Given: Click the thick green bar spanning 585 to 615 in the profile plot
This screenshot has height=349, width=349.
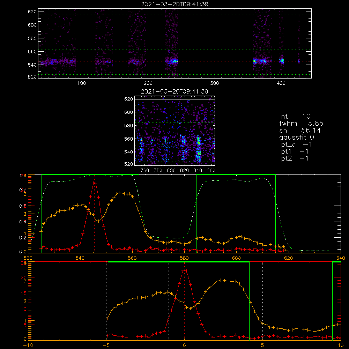Looking at the screenshot, I should pos(236,175).
